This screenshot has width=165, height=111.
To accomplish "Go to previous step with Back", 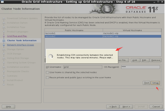I will click(x=113, y=107).
